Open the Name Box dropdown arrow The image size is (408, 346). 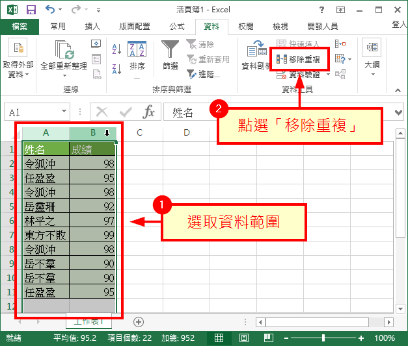64,112
